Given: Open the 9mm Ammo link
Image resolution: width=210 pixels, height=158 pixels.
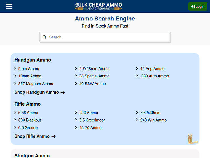Looking at the screenshot, I should (x=29, y=69).
